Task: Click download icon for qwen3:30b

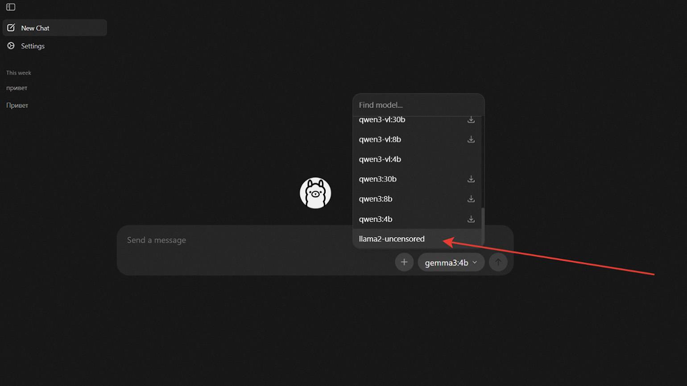Action: click(471, 179)
